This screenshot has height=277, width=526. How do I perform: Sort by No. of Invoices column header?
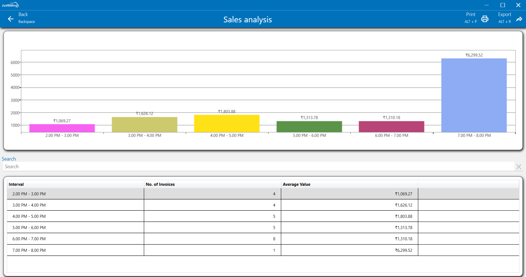coord(160,184)
